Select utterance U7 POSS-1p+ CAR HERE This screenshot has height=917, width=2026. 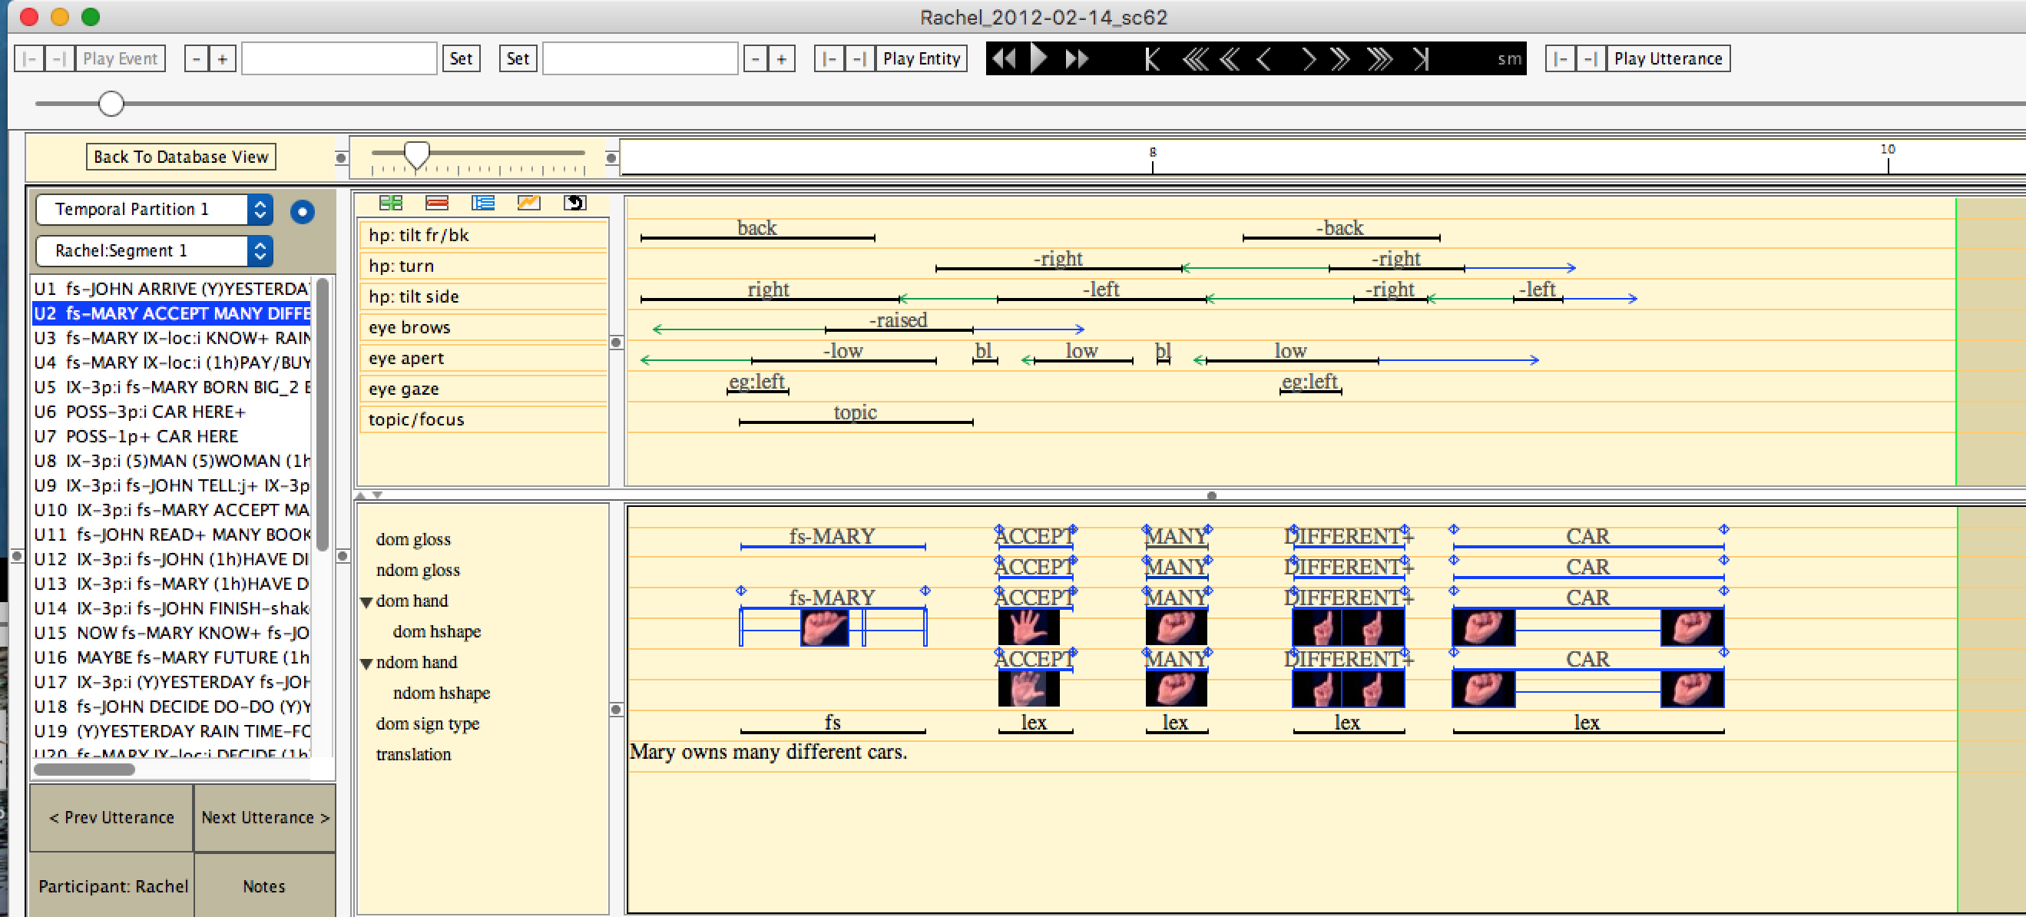[x=171, y=436]
